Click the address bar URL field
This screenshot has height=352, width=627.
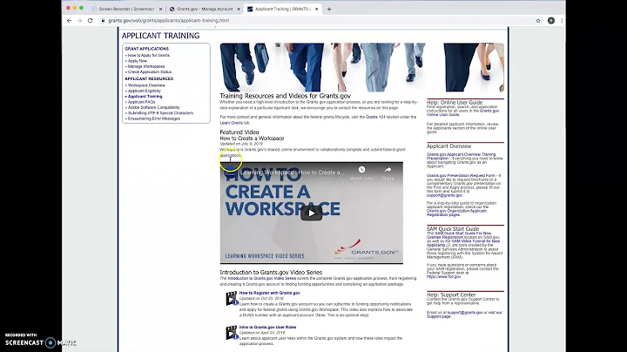pos(168,20)
